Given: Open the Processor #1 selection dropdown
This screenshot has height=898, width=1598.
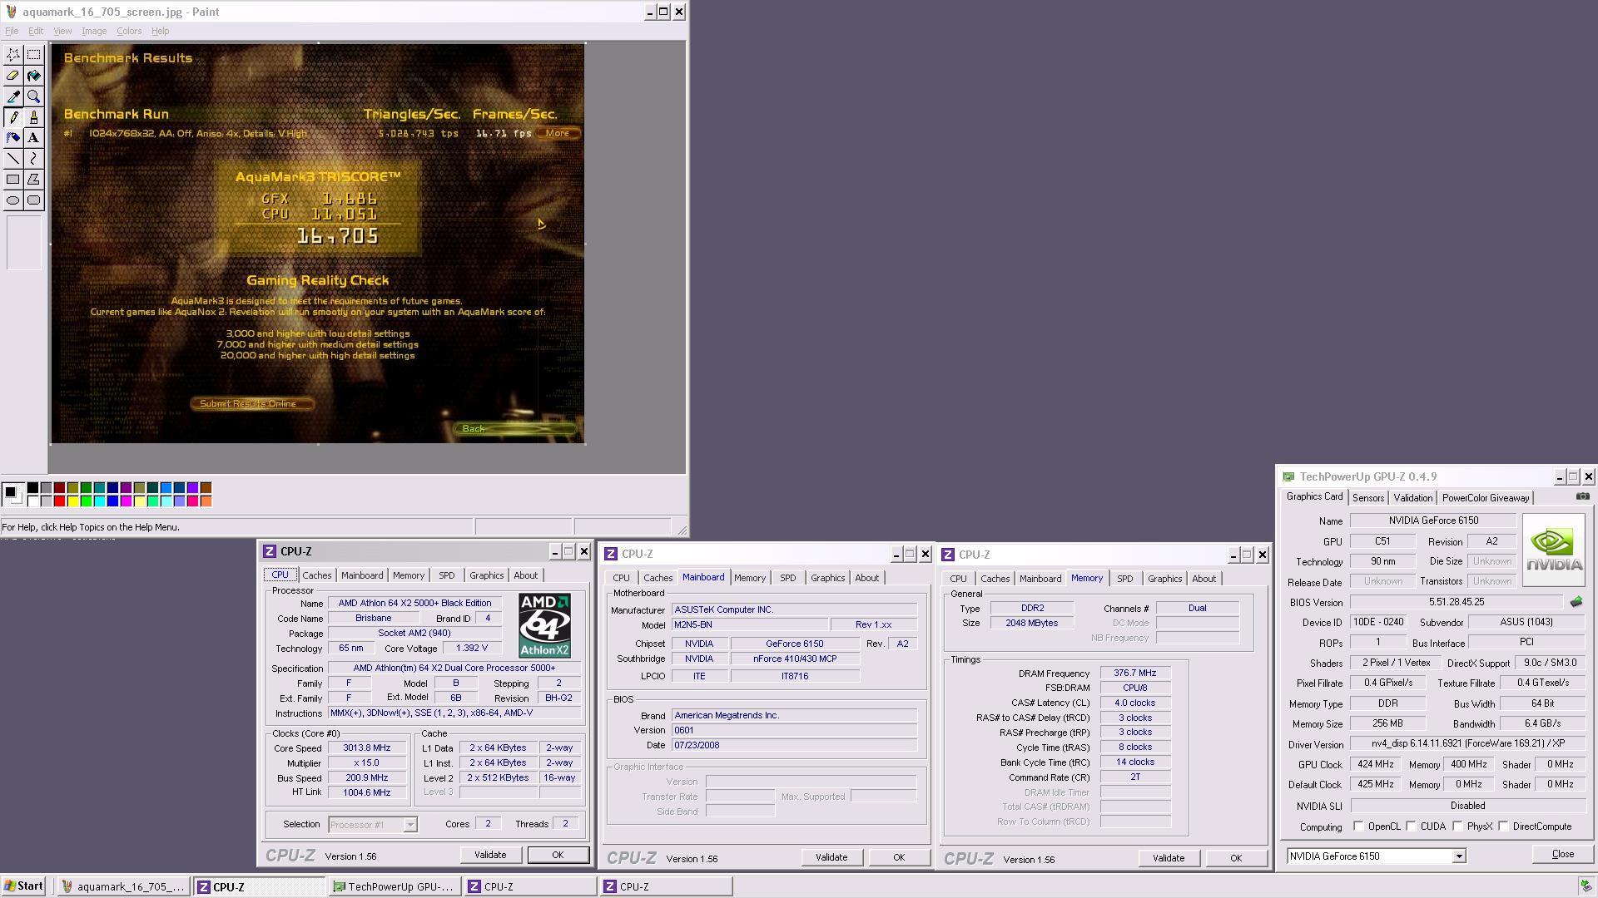Looking at the screenshot, I should tap(409, 825).
